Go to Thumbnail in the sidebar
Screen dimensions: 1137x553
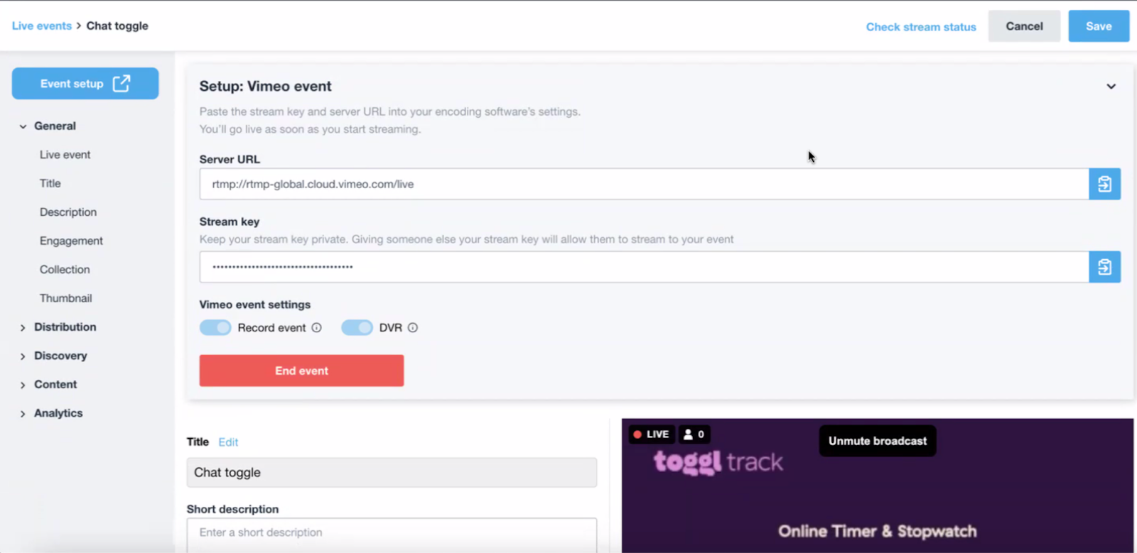coord(65,299)
